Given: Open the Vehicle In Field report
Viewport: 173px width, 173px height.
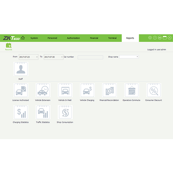Looking at the screenshot, I should click(65, 90).
